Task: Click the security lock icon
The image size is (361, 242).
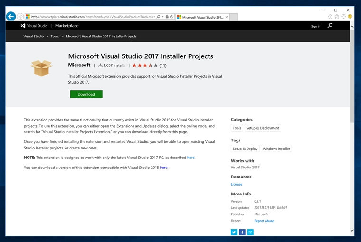Action: coord(167,17)
